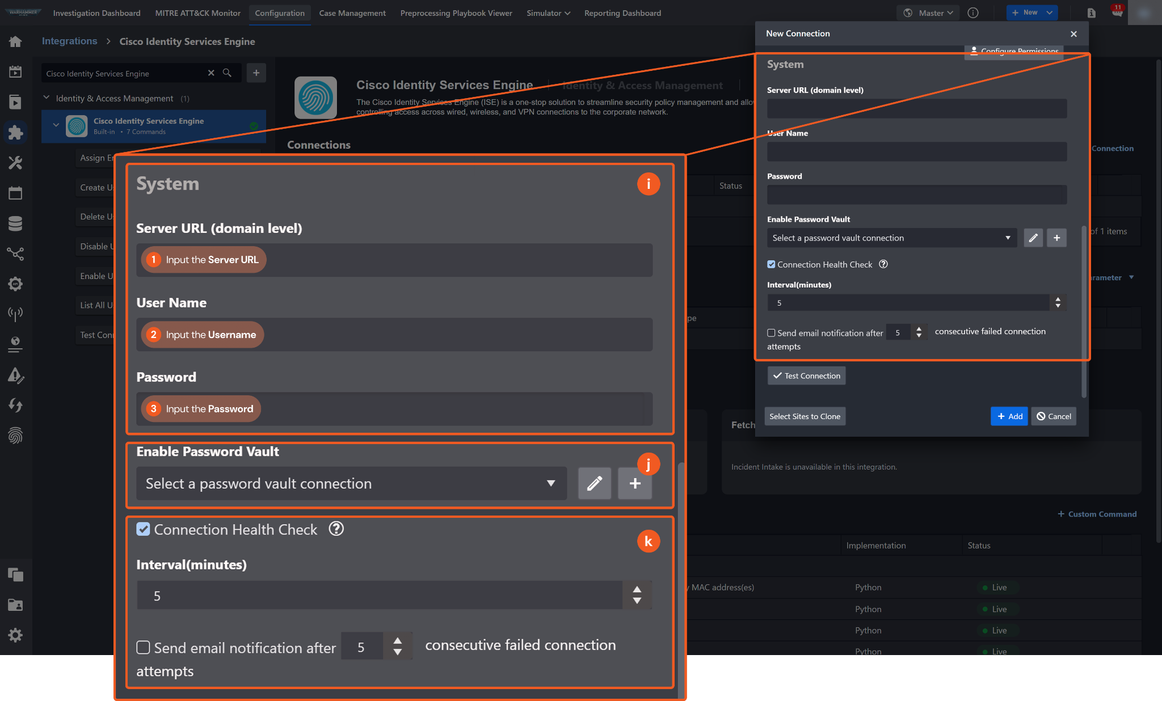Click the Cisco Identity Services Engine fingerprint logo

click(x=315, y=98)
